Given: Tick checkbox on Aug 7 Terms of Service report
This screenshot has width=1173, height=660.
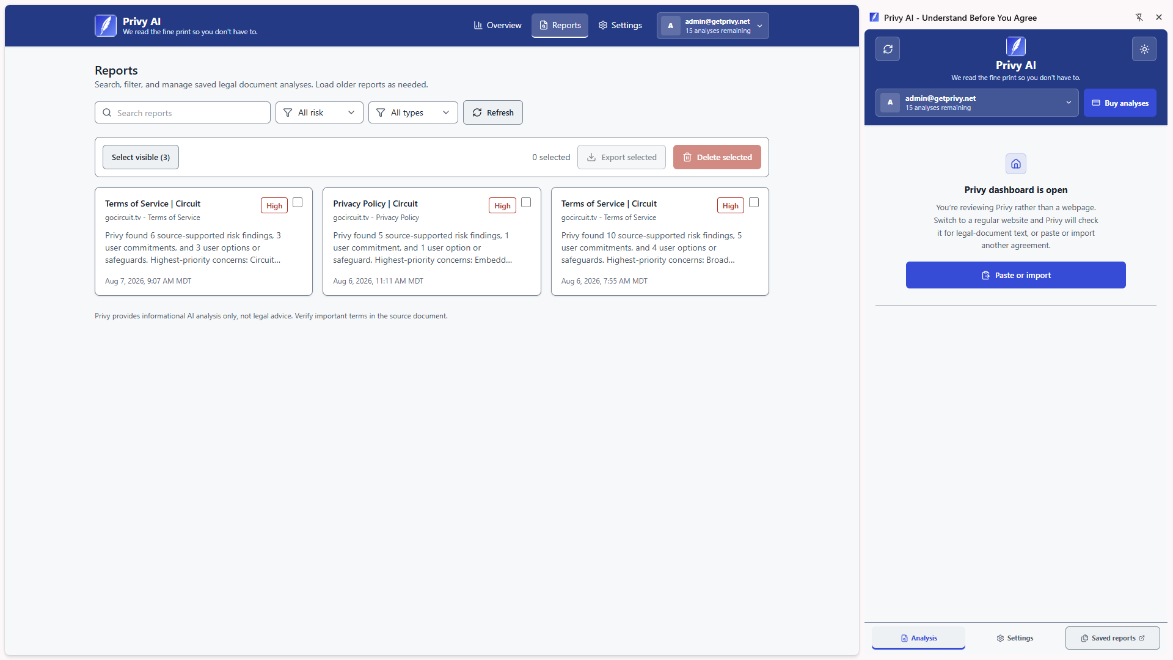Looking at the screenshot, I should (x=298, y=202).
